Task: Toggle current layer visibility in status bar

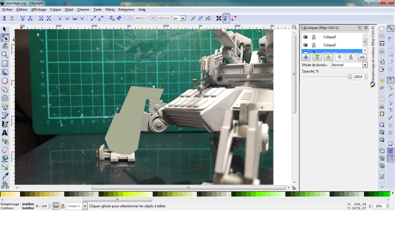Action: (x=56, y=206)
